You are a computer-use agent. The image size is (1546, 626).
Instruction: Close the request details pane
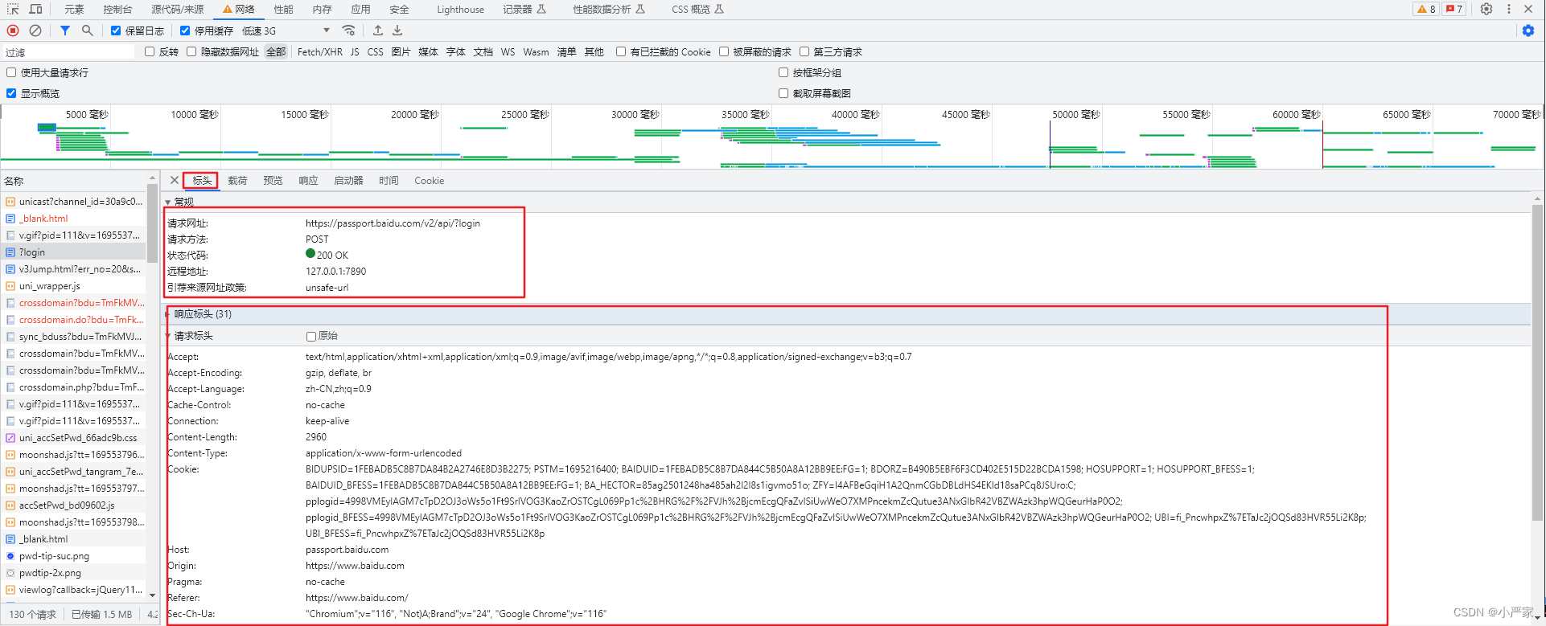coord(174,180)
